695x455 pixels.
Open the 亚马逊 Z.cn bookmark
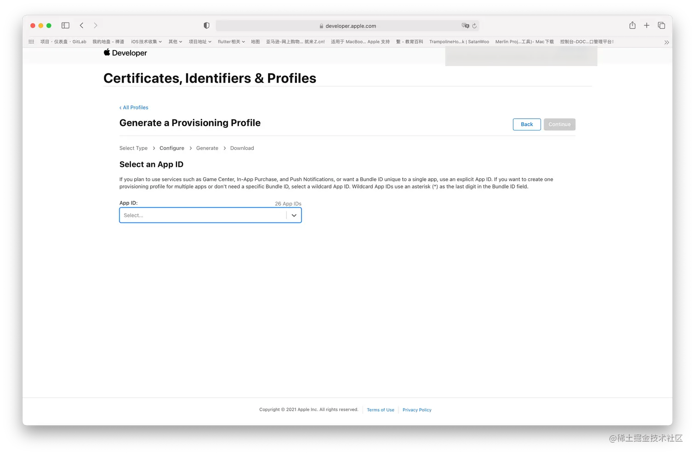pos(295,41)
